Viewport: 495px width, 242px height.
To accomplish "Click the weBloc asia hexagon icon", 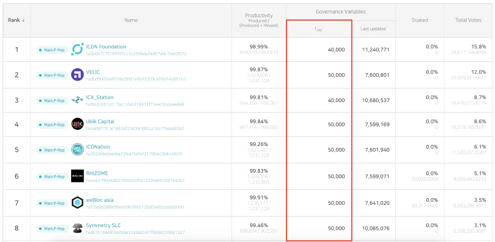I will [x=77, y=202].
